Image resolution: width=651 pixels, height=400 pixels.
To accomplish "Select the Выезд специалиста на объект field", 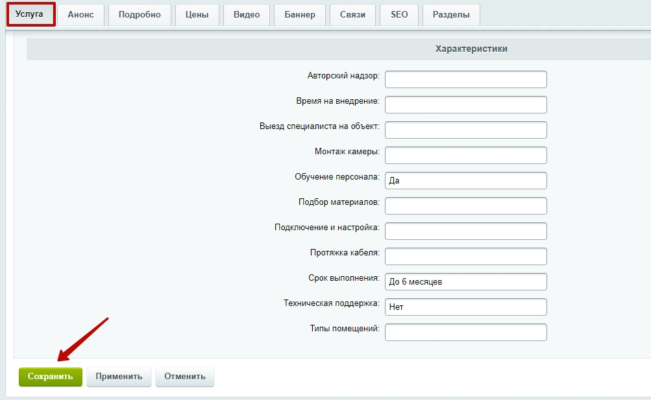I will [465, 130].
